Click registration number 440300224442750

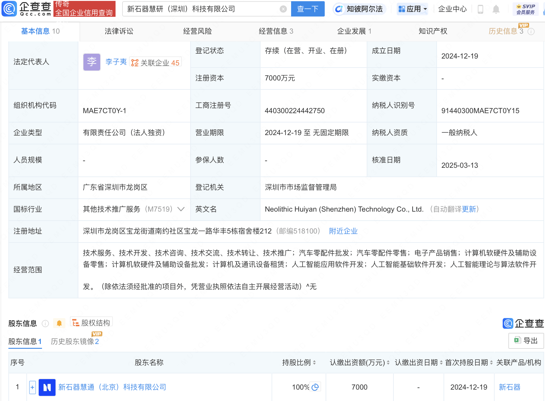click(x=295, y=111)
